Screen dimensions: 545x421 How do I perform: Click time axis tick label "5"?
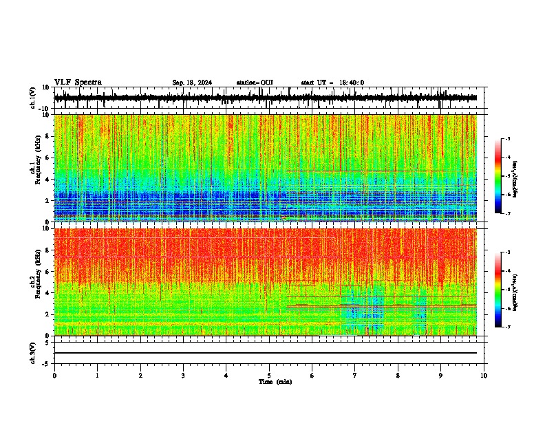tap(269, 376)
